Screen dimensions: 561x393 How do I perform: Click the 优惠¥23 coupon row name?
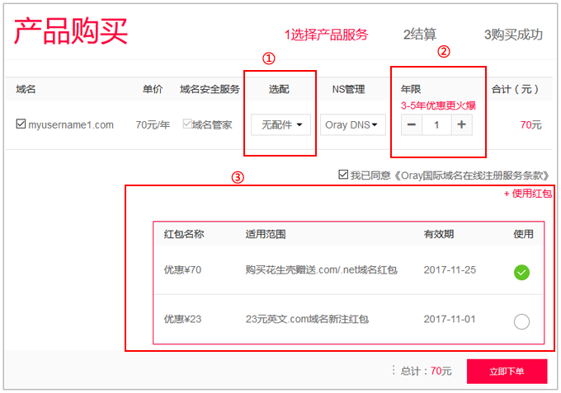(182, 319)
